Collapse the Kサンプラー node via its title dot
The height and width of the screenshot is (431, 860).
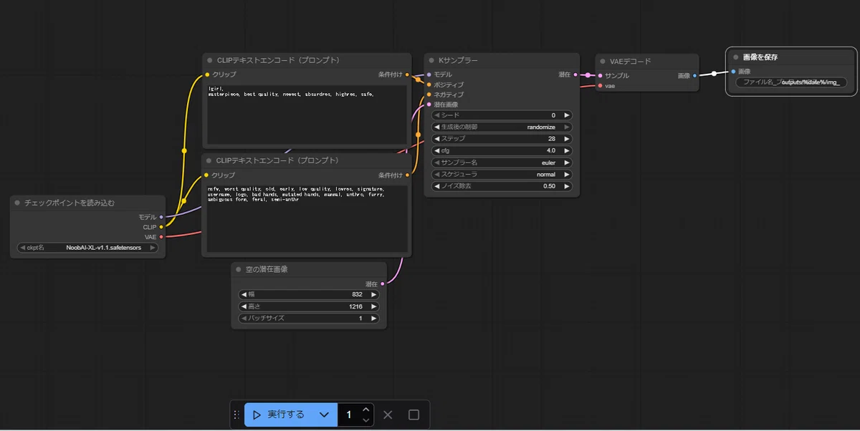tap(431, 60)
